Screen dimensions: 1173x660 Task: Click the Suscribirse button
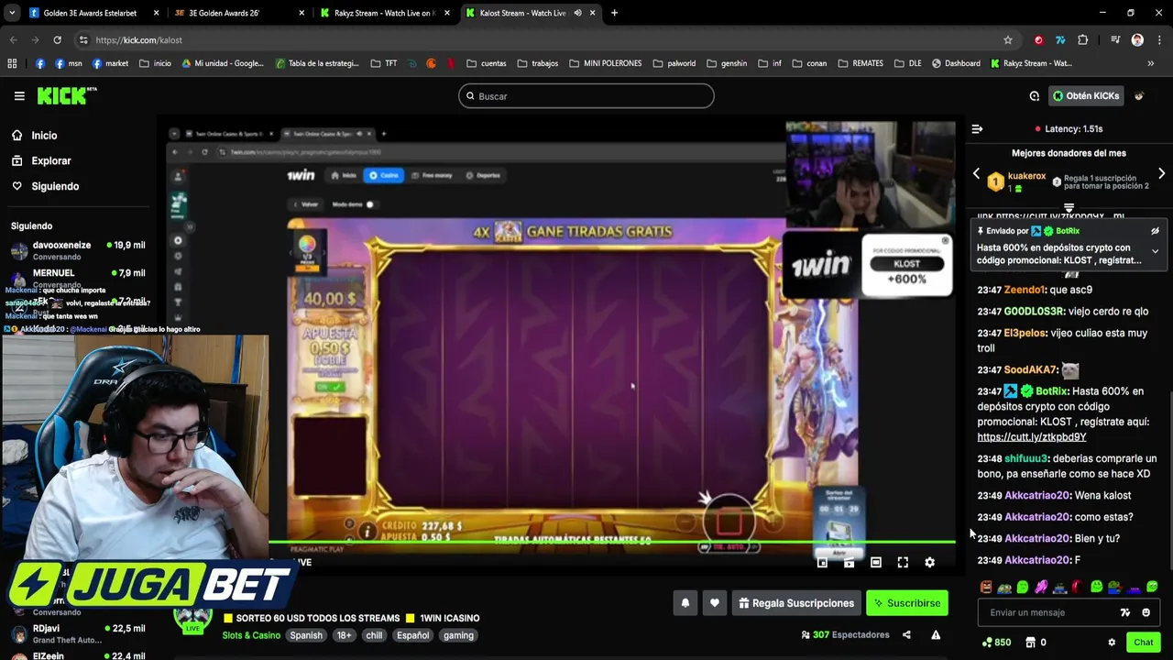906,603
